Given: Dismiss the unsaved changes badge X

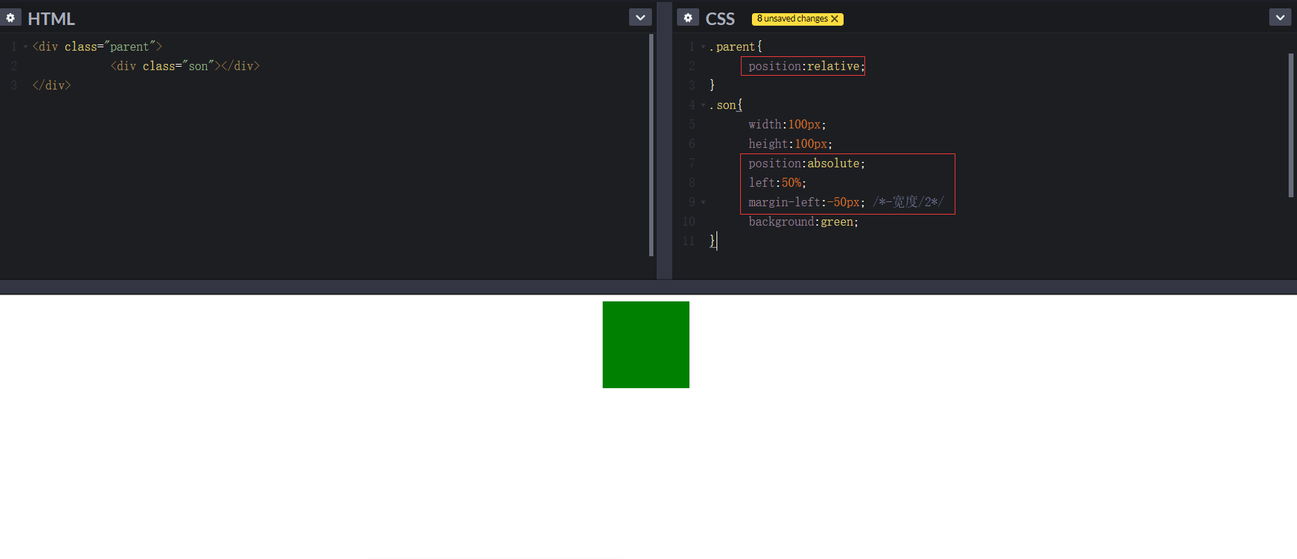Looking at the screenshot, I should pos(835,19).
